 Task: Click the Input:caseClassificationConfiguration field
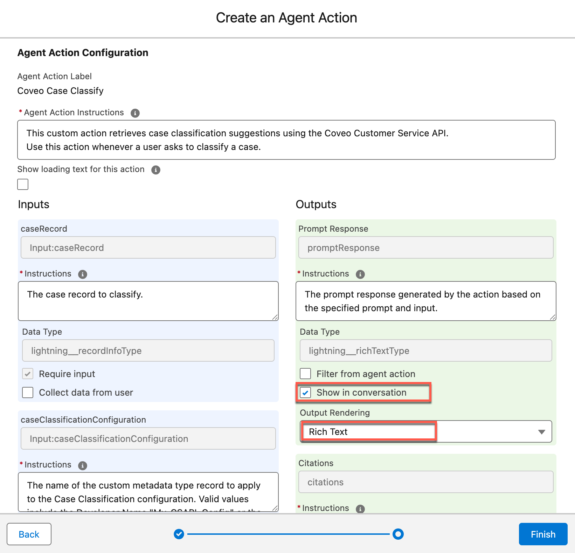148,438
